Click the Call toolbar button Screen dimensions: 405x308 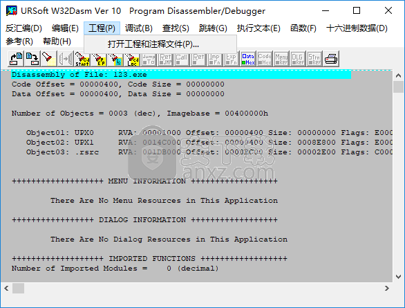point(182,59)
